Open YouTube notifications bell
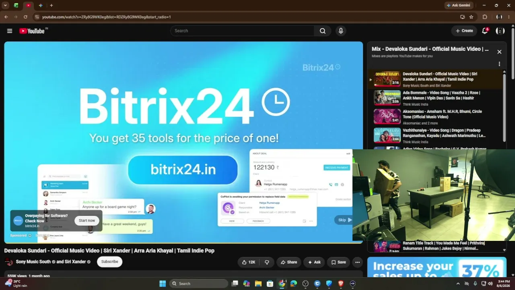The image size is (515, 290). click(485, 31)
